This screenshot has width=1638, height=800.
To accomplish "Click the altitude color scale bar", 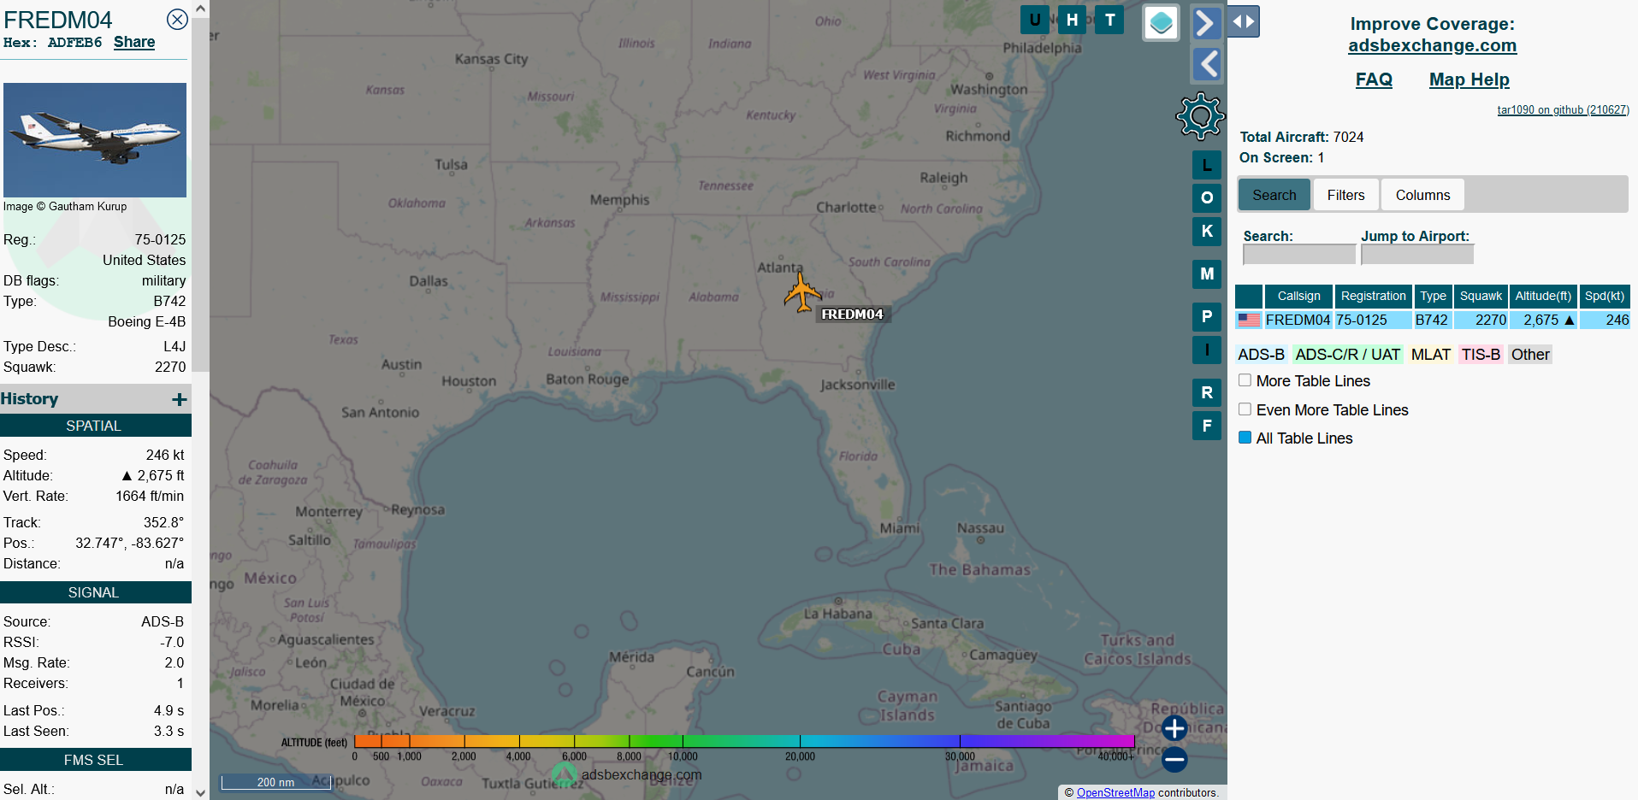I will tap(744, 741).
